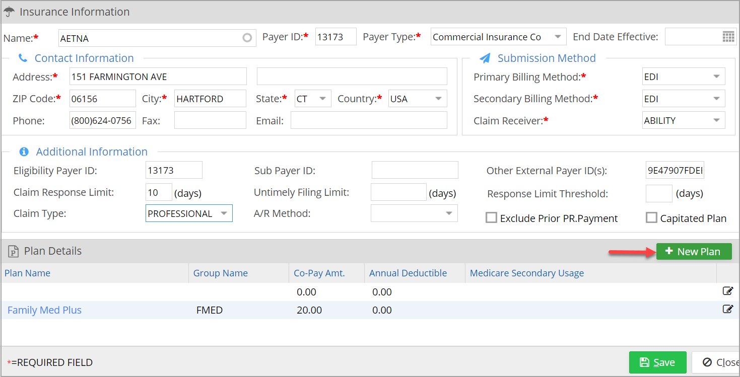Image resolution: width=740 pixels, height=377 pixels.
Task: Check the Capitated Plan checkbox
Action: (x=651, y=217)
